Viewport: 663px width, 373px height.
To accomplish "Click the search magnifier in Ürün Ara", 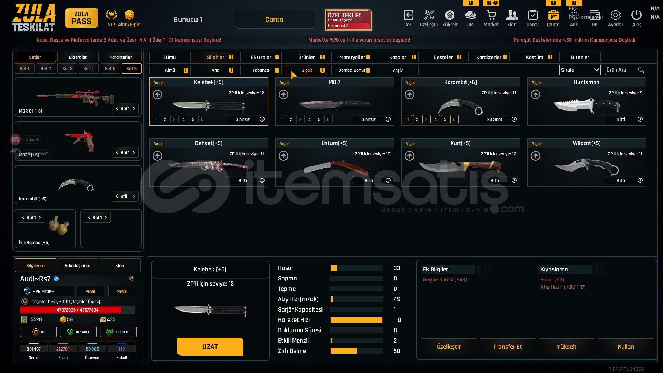I will pyautogui.click(x=641, y=70).
